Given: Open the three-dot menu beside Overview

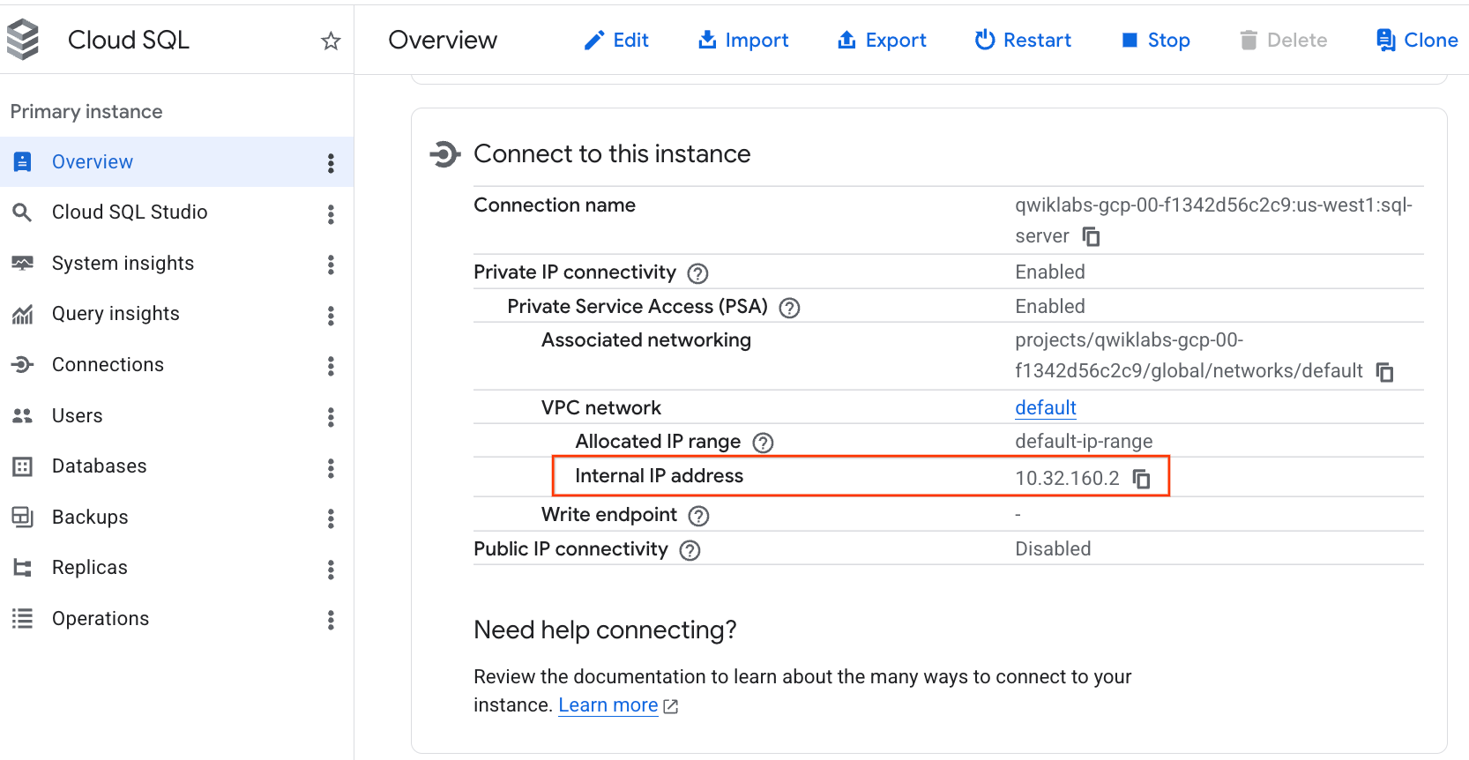Looking at the screenshot, I should click(x=331, y=163).
